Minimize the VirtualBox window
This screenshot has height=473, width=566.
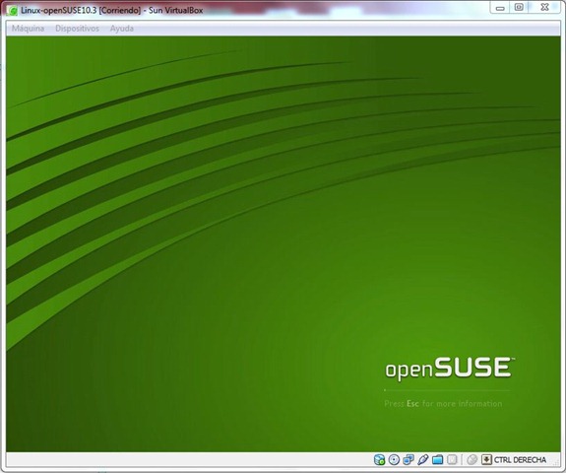(500, 8)
